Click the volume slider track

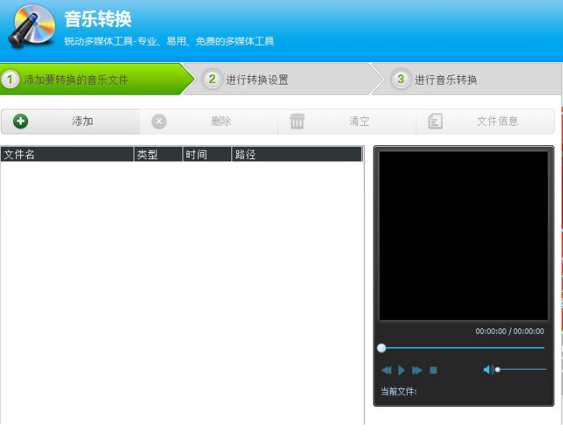coord(521,369)
